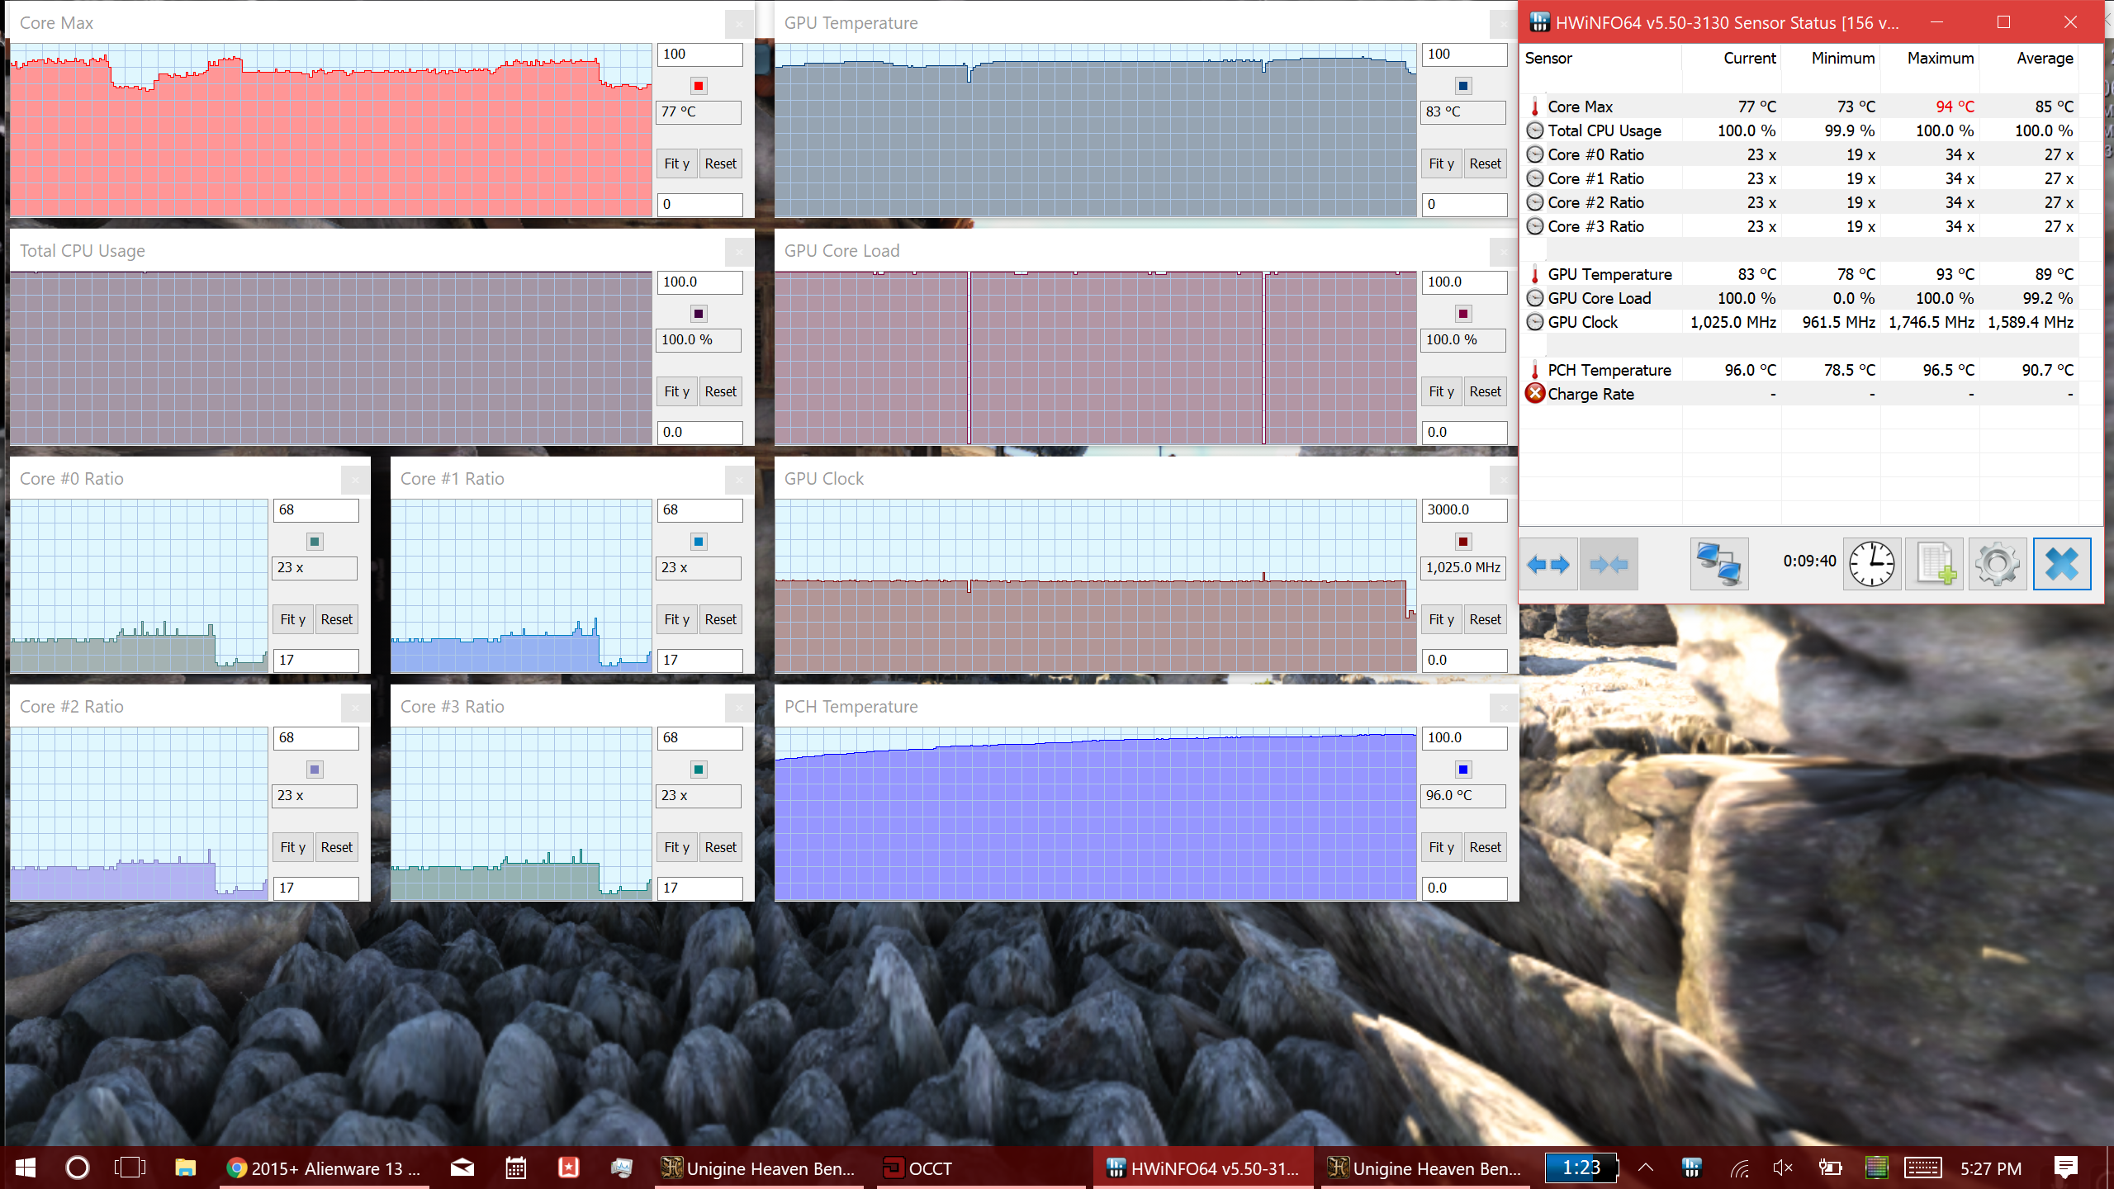The image size is (2114, 1189).
Task: Edit GPU Clock maximum value 3000.0 field
Action: point(1464,510)
